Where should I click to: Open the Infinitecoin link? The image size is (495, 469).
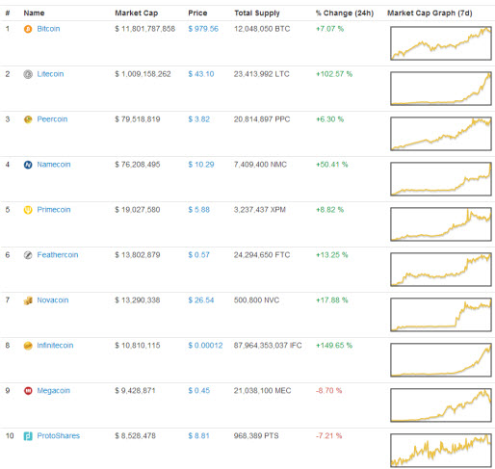point(55,346)
